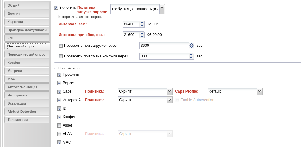Enable the VLAN checkbox
The height and width of the screenshot is (147, 301).
(59, 134)
